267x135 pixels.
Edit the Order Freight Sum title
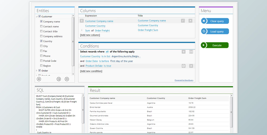(x=148, y=30)
